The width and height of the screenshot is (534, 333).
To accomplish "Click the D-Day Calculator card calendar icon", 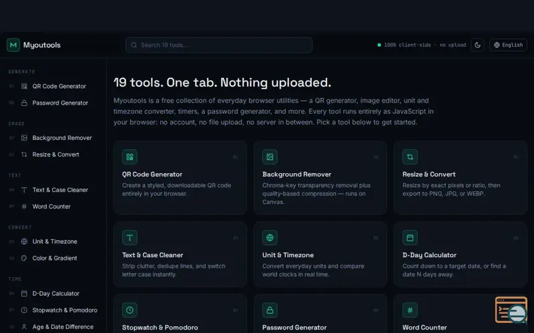I will coord(410,238).
